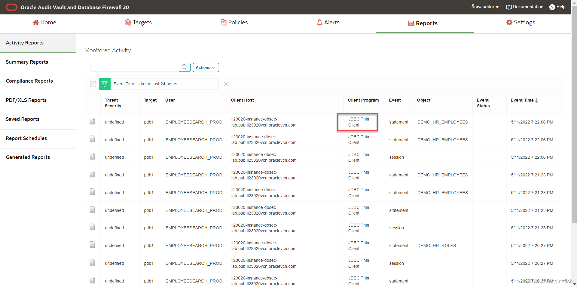
Task: Click DEMO_HR_ROLES object cell
Action: click(437, 246)
